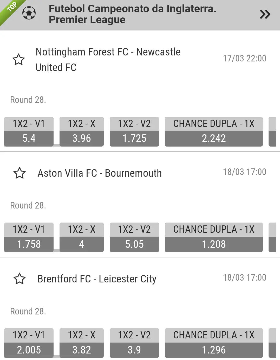This screenshot has height=360, width=280.
Task: Select draw odds 4 for Aston Villa match
Action: [x=82, y=238]
